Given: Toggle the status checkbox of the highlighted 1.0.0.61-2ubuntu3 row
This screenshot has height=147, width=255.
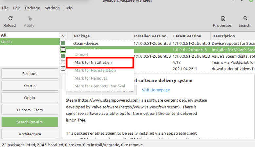Looking at the screenshot, I should [63, 49].
